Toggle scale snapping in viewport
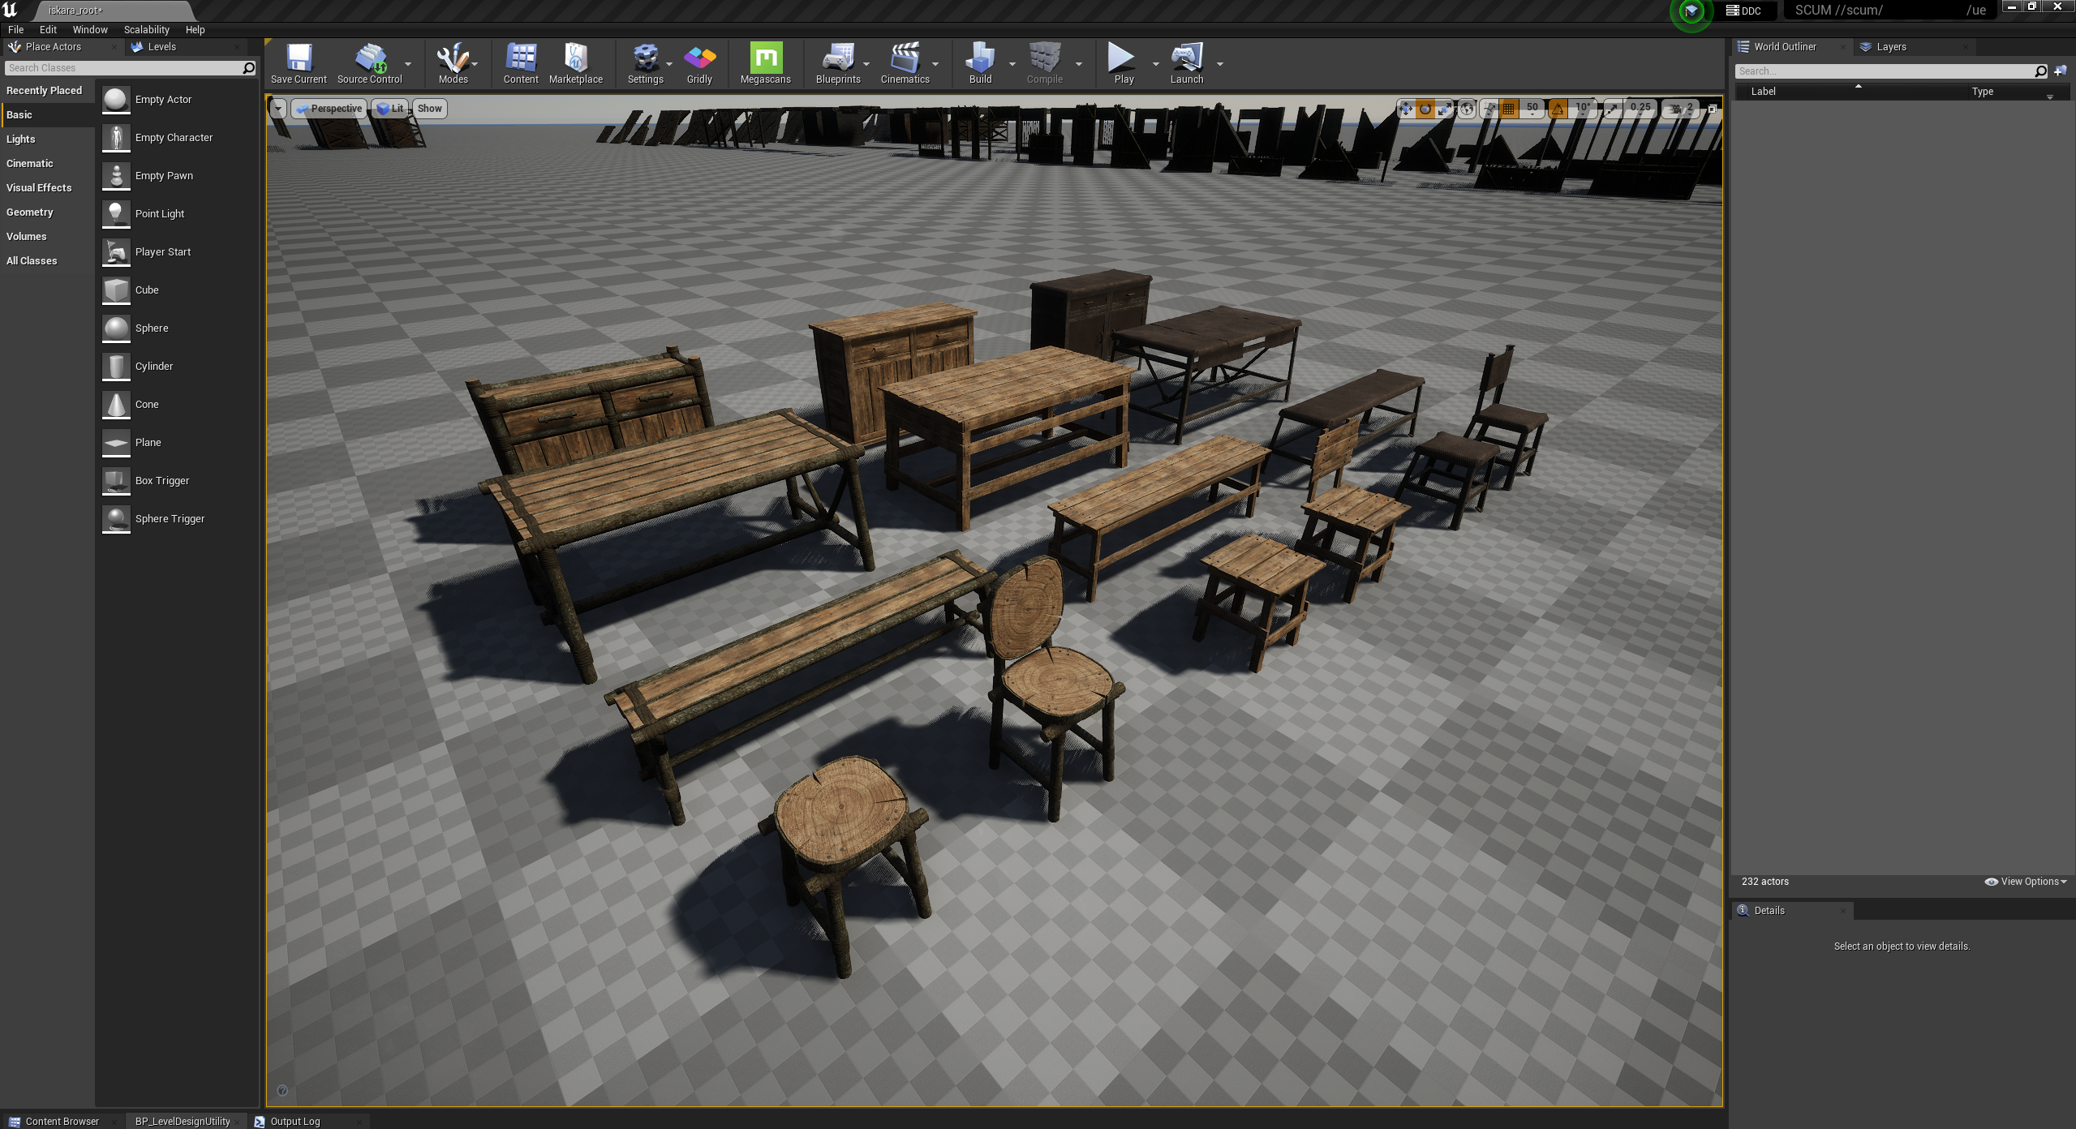Viewport: 2076px width, 1129px height. point(1614,109)
